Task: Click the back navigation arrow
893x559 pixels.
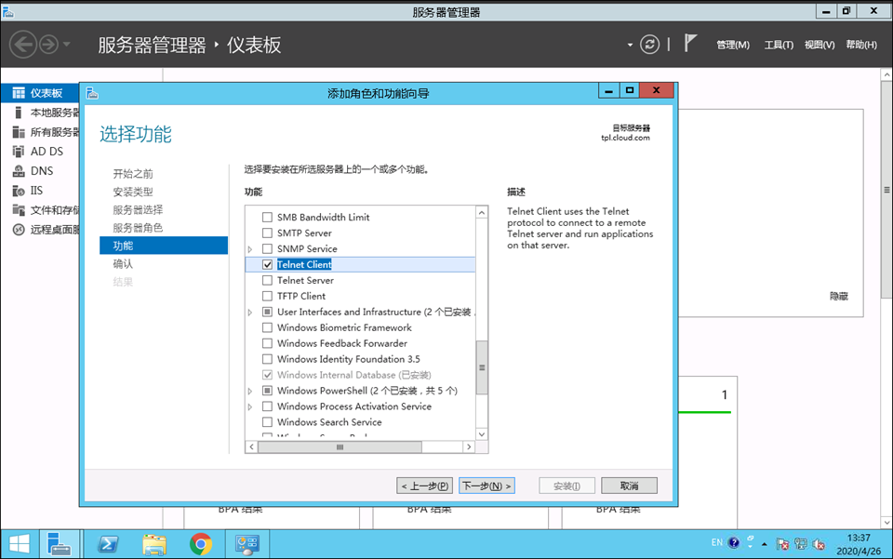Action: point(23,45)
